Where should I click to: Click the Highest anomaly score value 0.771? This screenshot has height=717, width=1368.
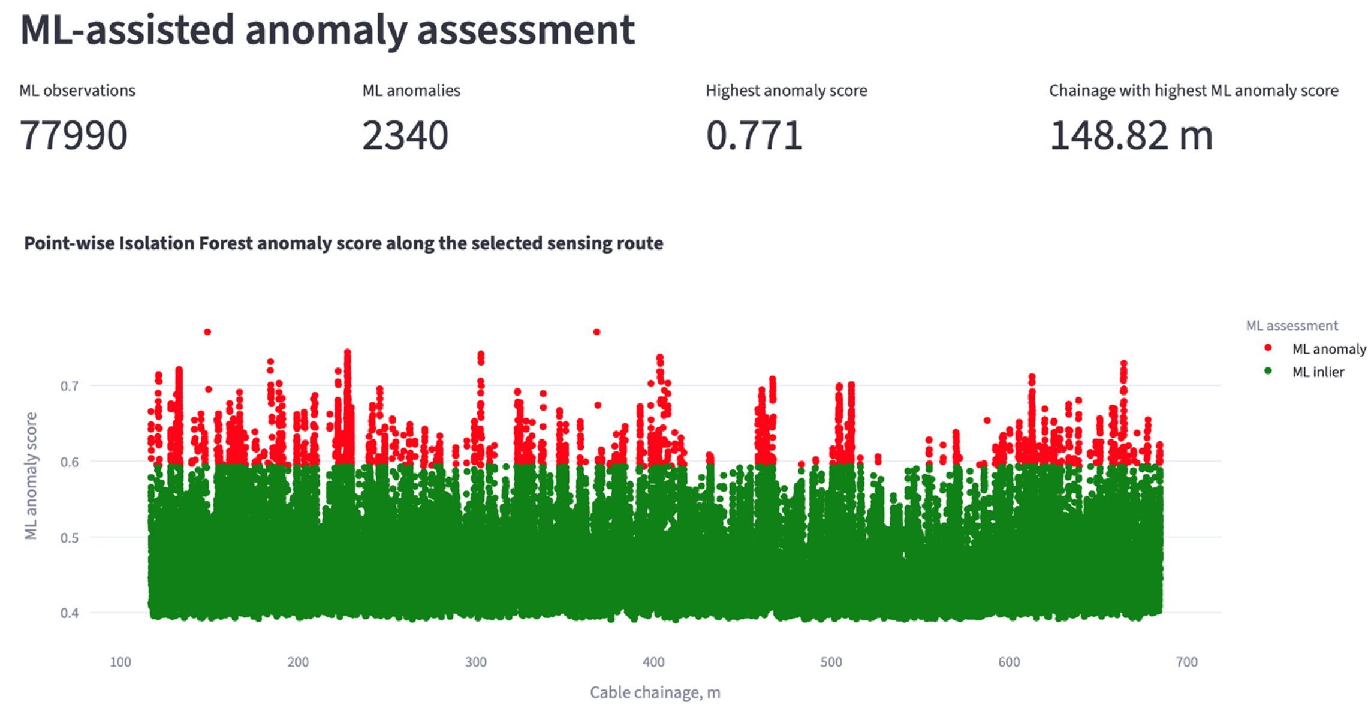click(x=754, y=135)
